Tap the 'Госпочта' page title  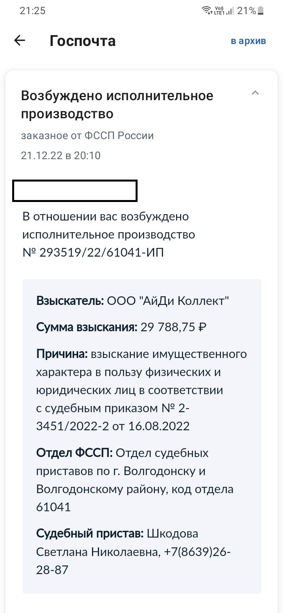[x=83, y=41]
